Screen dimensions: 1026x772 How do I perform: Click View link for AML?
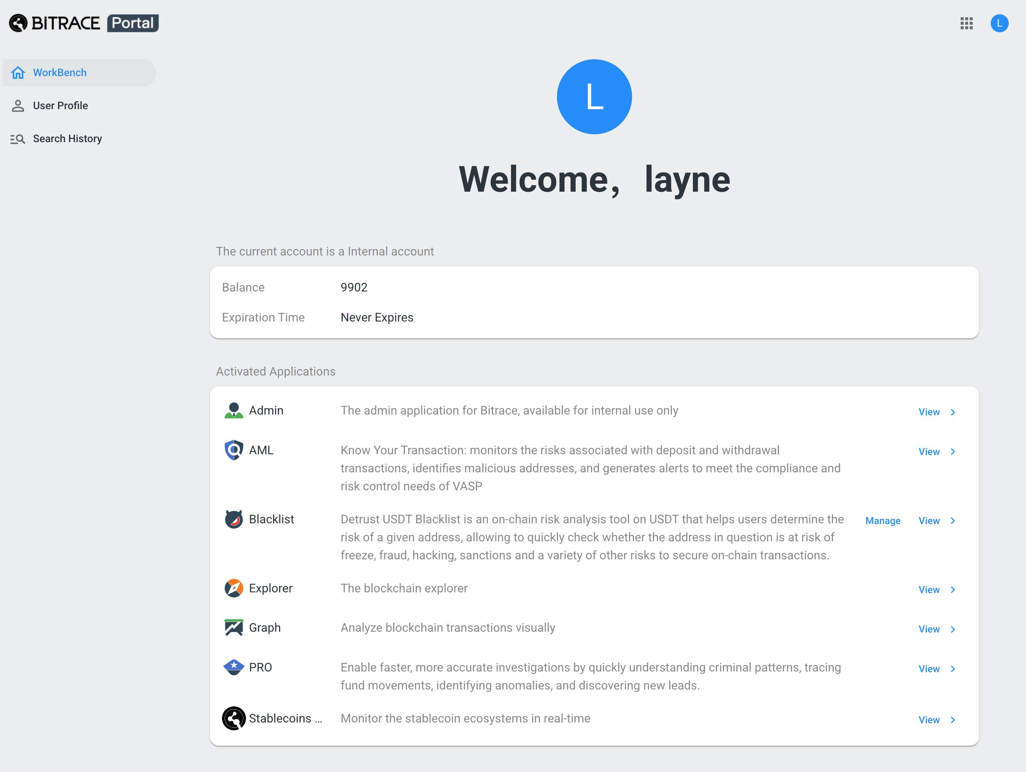point(929,452)
